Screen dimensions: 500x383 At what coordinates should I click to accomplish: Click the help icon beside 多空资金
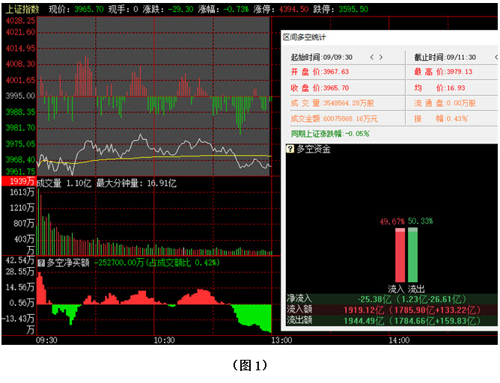point(290,149)
